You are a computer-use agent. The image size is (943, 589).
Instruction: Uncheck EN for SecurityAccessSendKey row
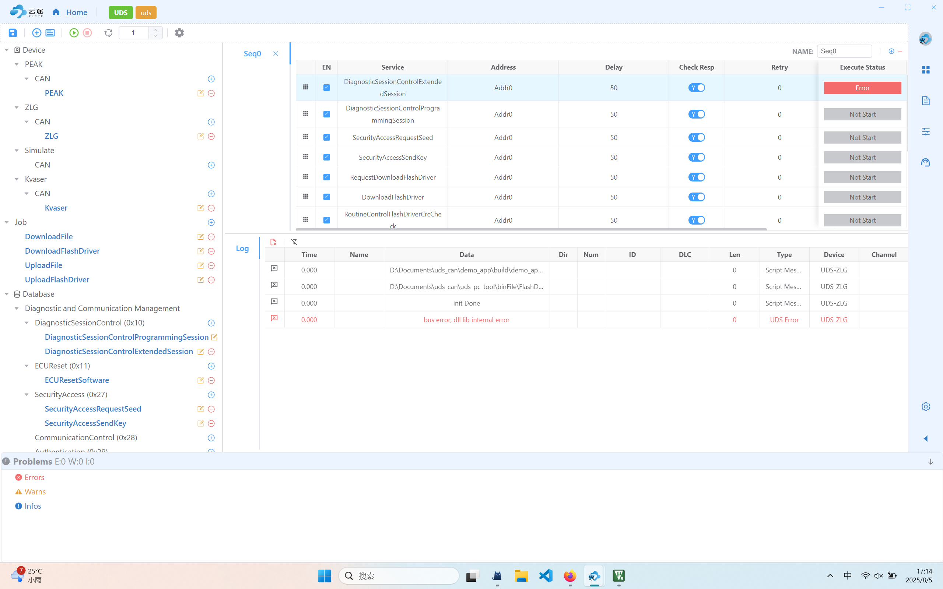(x=326, y=158)
